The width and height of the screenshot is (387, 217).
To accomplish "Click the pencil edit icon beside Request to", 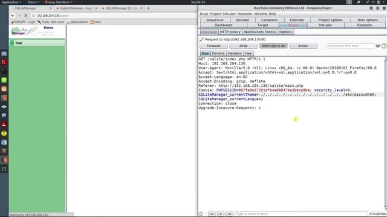I will tap(201, 39).
